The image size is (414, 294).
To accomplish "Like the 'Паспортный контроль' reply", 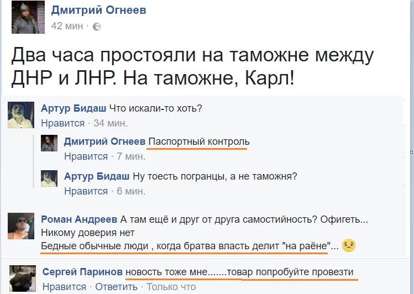I will [x=86, y=156].
